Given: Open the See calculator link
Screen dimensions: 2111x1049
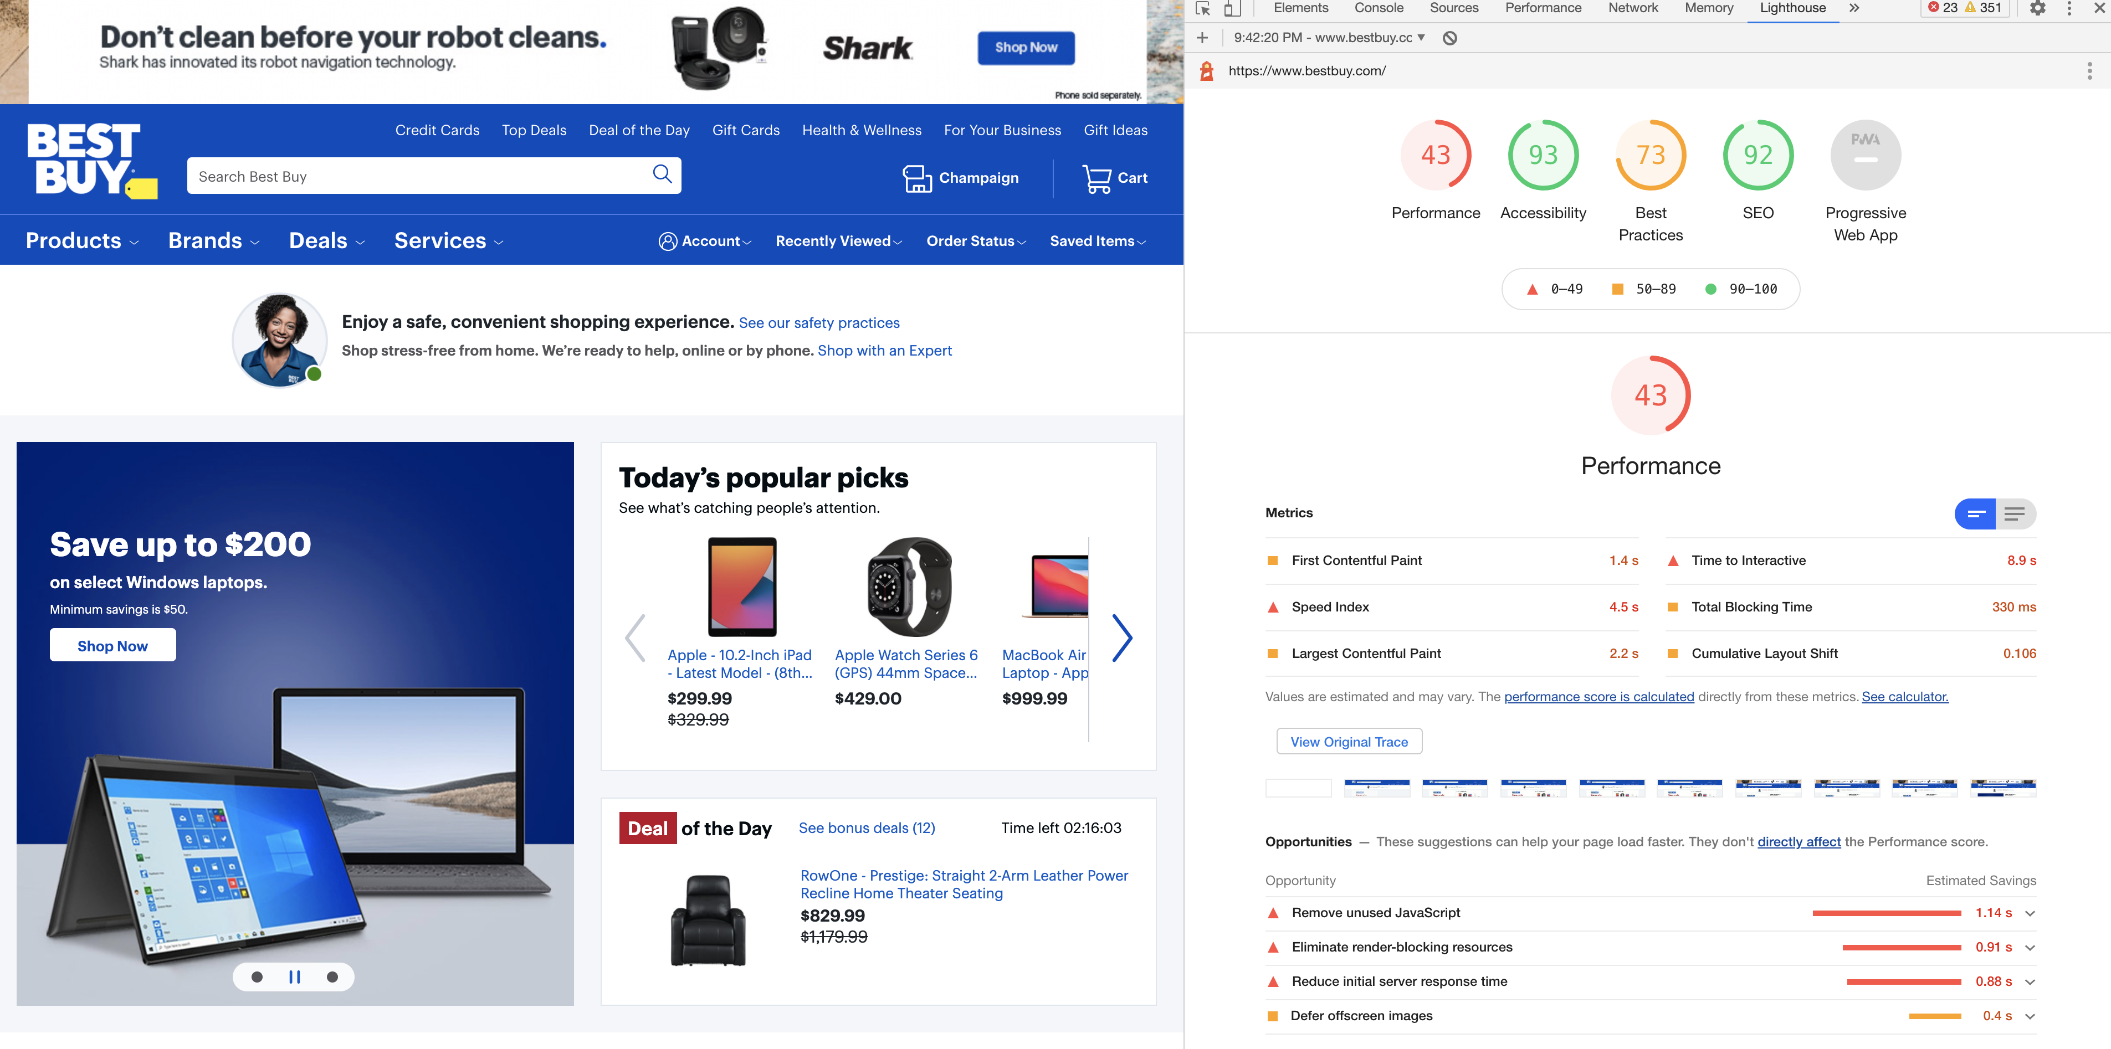Looking at the screenshot, I should pyautogui.click(x=1904, y=697).
